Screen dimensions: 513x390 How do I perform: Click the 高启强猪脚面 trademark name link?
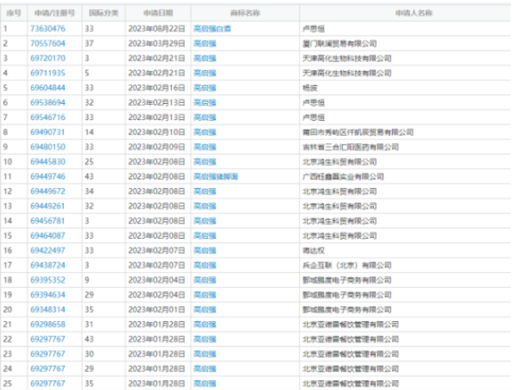[x=215, y=176]
